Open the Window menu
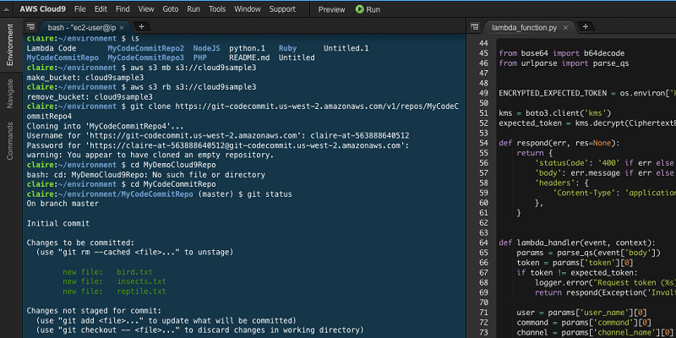This screenshot has width=676, height=338. (248, 9)
